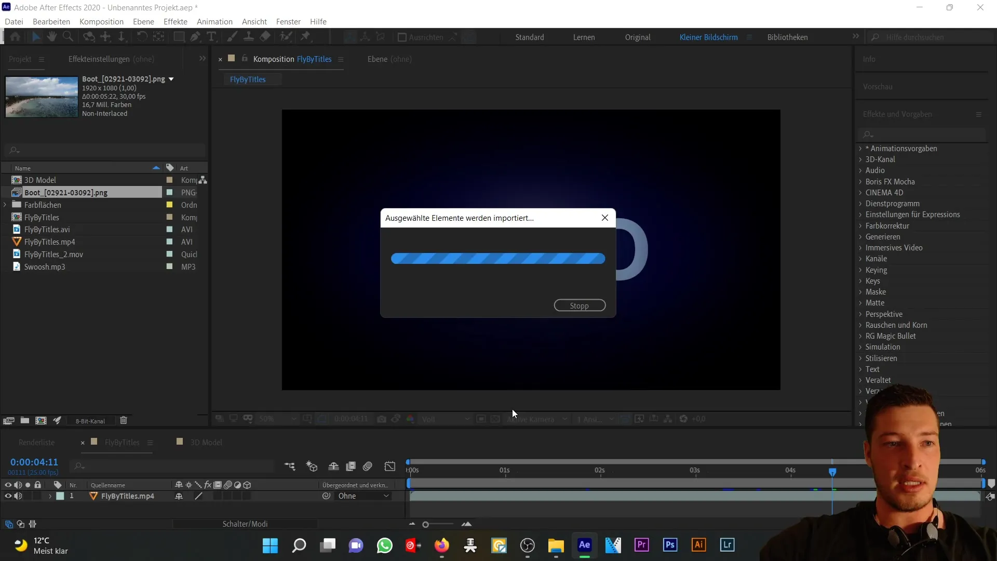Enable frame blending for the composition
Image resolution: width=997 pixels, height=561 pixels.
(x=351, y=466)
